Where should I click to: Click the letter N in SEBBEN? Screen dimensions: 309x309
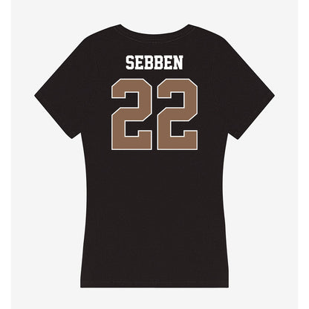pos(178,62)
